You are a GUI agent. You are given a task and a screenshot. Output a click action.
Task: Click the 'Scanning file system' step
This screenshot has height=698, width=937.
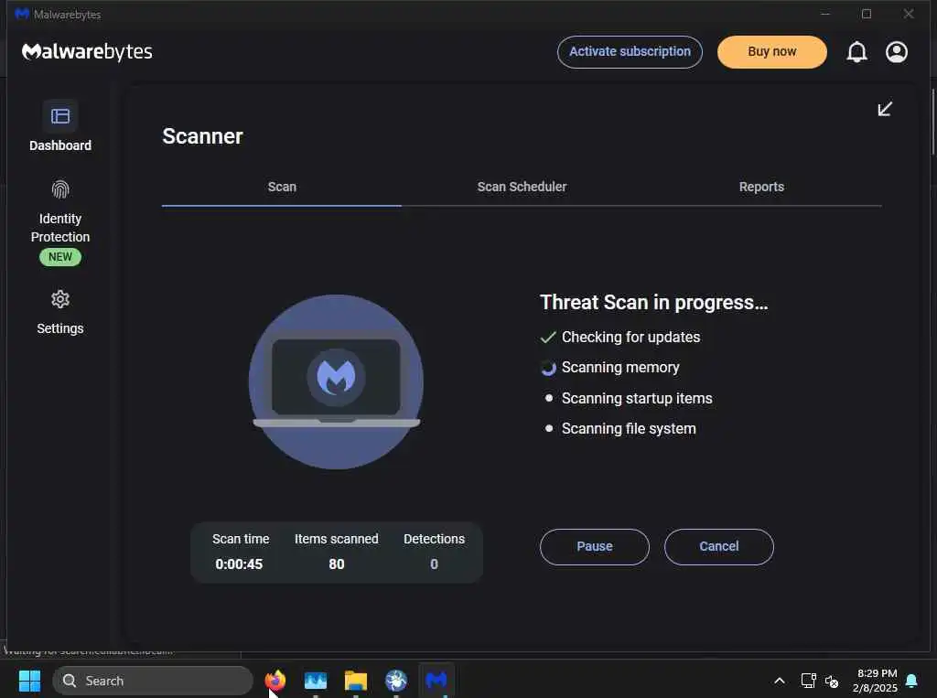(x=629, y=429)
